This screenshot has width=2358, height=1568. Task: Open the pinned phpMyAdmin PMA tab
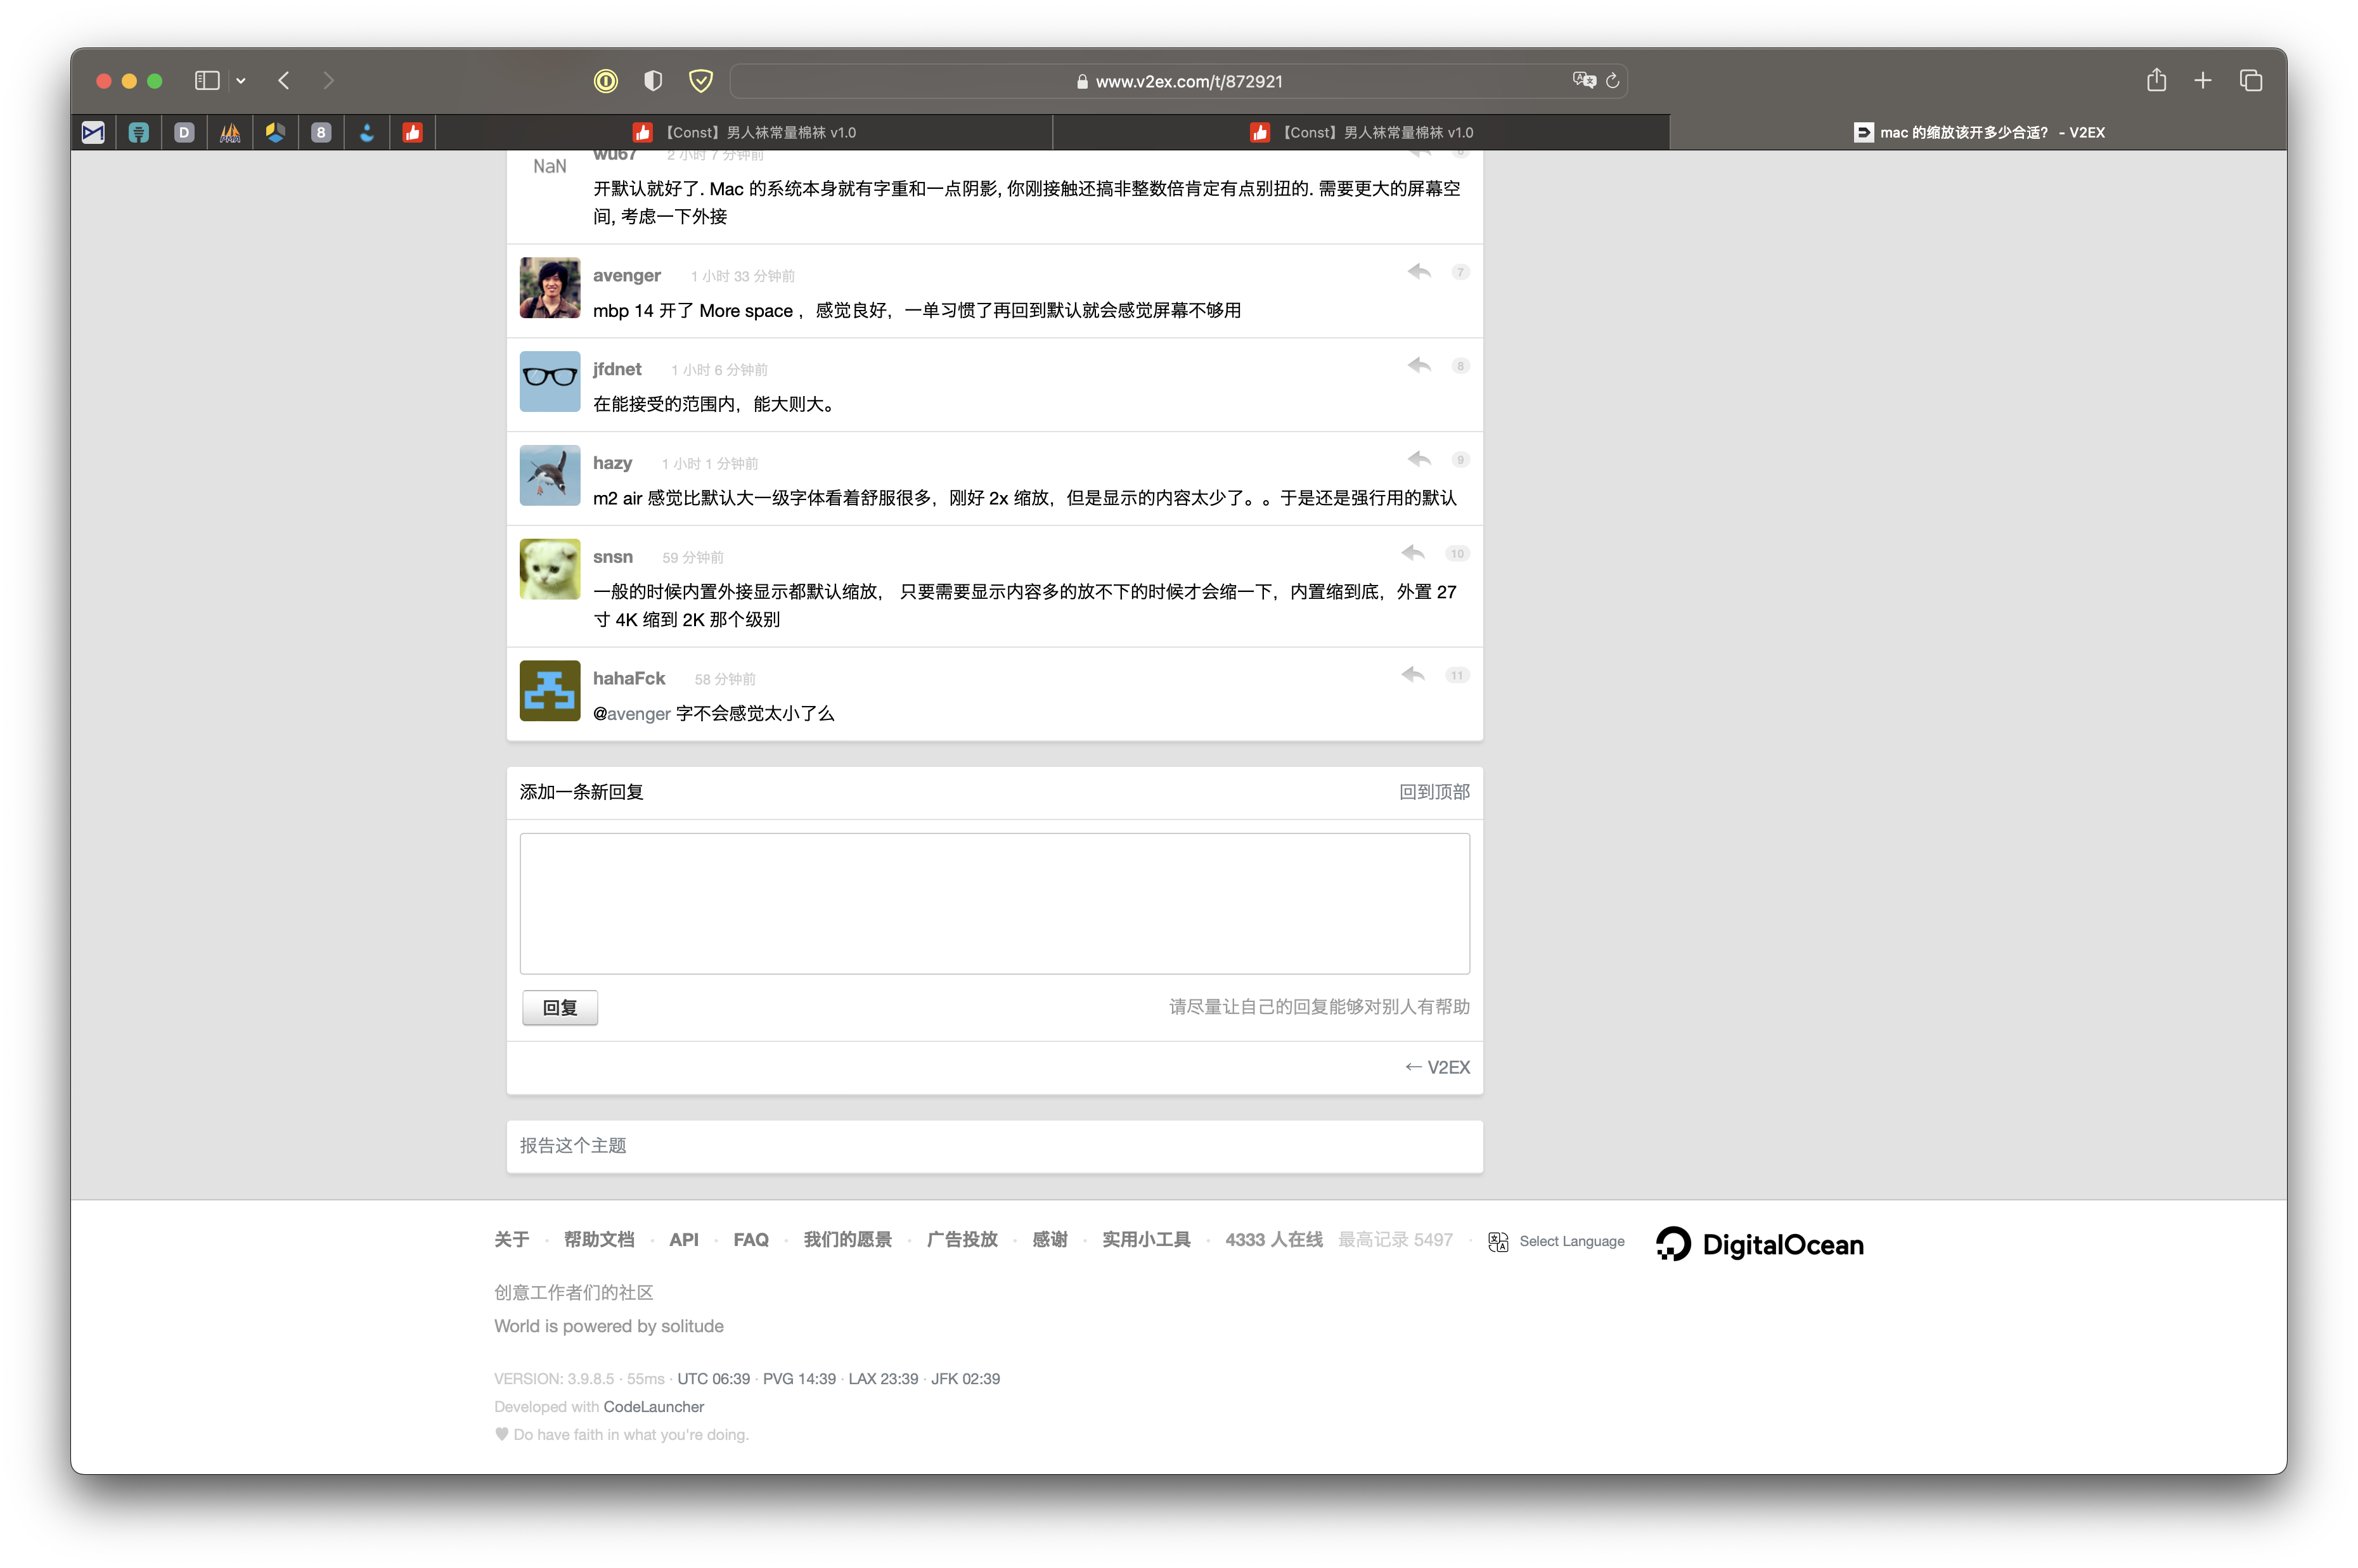(230, 132)
